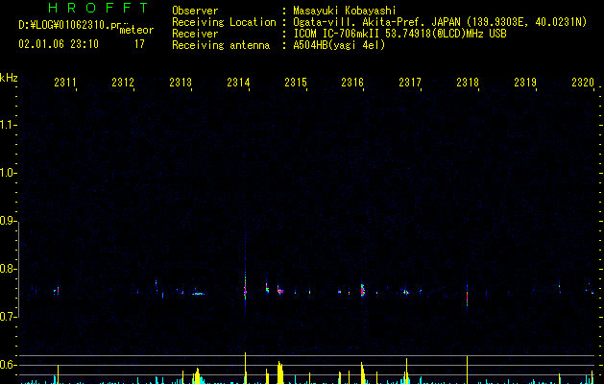The image size is (604, 384).
Task: Click the strong meteor echo at 2314
Action: click(245, 287)
